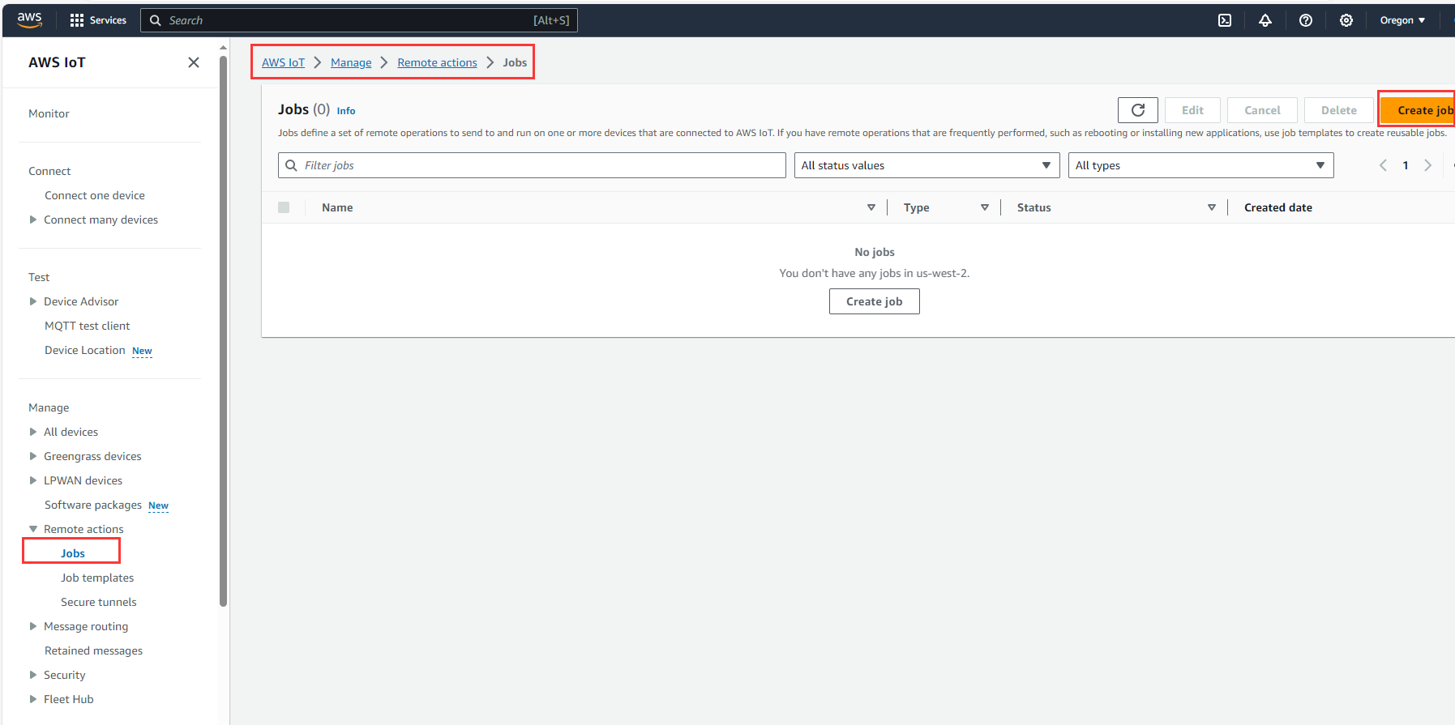This screenshot has width=1455, height=725.
Task: Sort by the Type column arrow
Action: [985, 207]
